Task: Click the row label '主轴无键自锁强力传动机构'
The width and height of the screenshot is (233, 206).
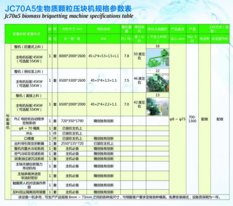Action: pos(29,166)
